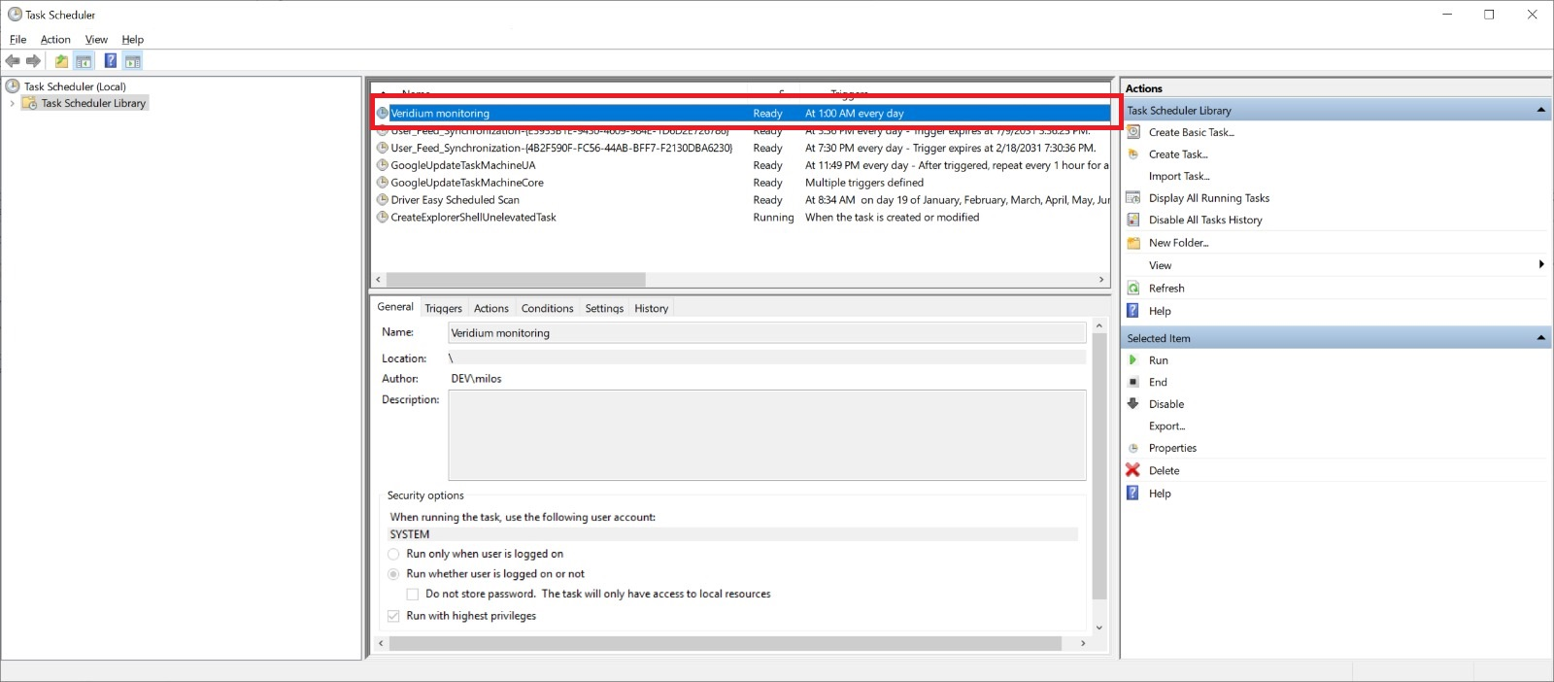Switch to the Triggers tab

(x=443, y=309)
